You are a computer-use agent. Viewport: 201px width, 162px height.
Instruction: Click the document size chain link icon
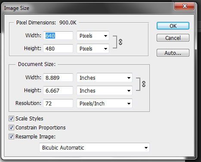pos(144,84)
